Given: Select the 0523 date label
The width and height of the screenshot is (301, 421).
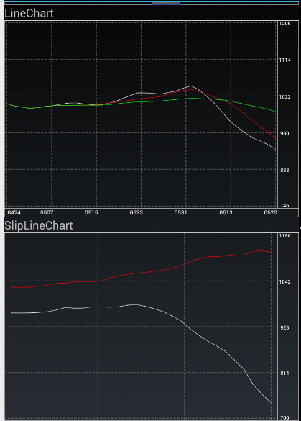Looking at the screenshot, I should (136, 212).
